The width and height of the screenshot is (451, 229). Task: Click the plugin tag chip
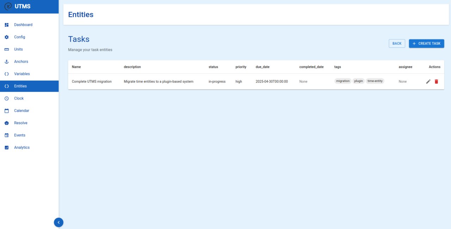358,81
